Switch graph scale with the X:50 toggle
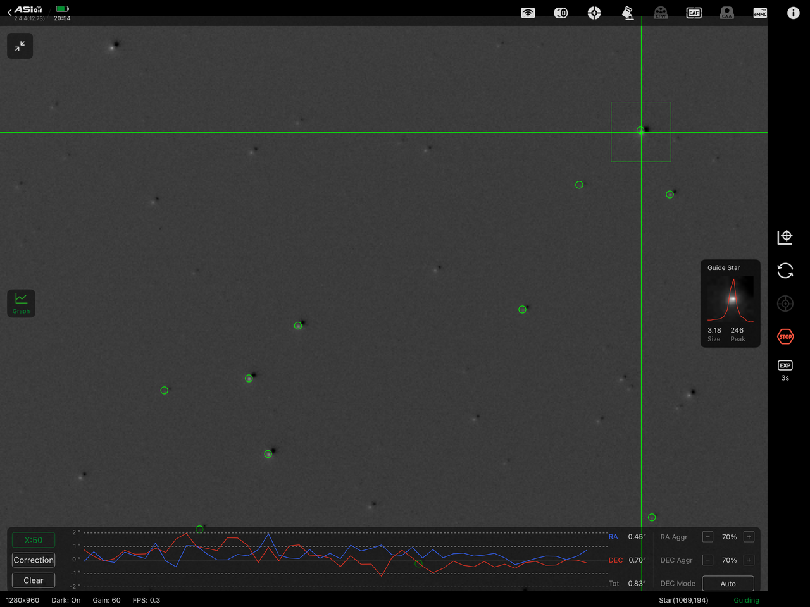The image size is (810, 607). (x=33, y=539)
